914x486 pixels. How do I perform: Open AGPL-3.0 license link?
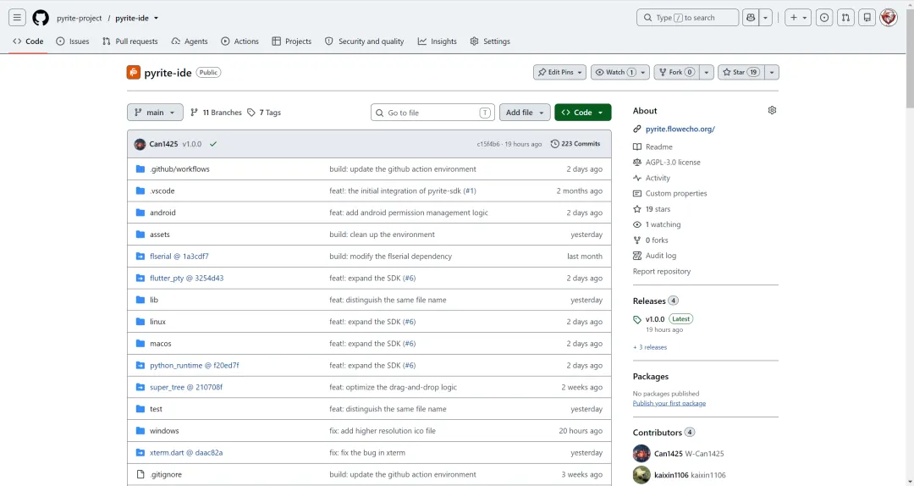pyautogui.click(x=673, y=163)
